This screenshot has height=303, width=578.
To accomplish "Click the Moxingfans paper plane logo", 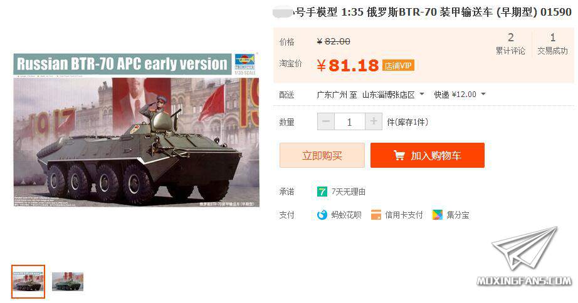I will (x=525, y=256).
